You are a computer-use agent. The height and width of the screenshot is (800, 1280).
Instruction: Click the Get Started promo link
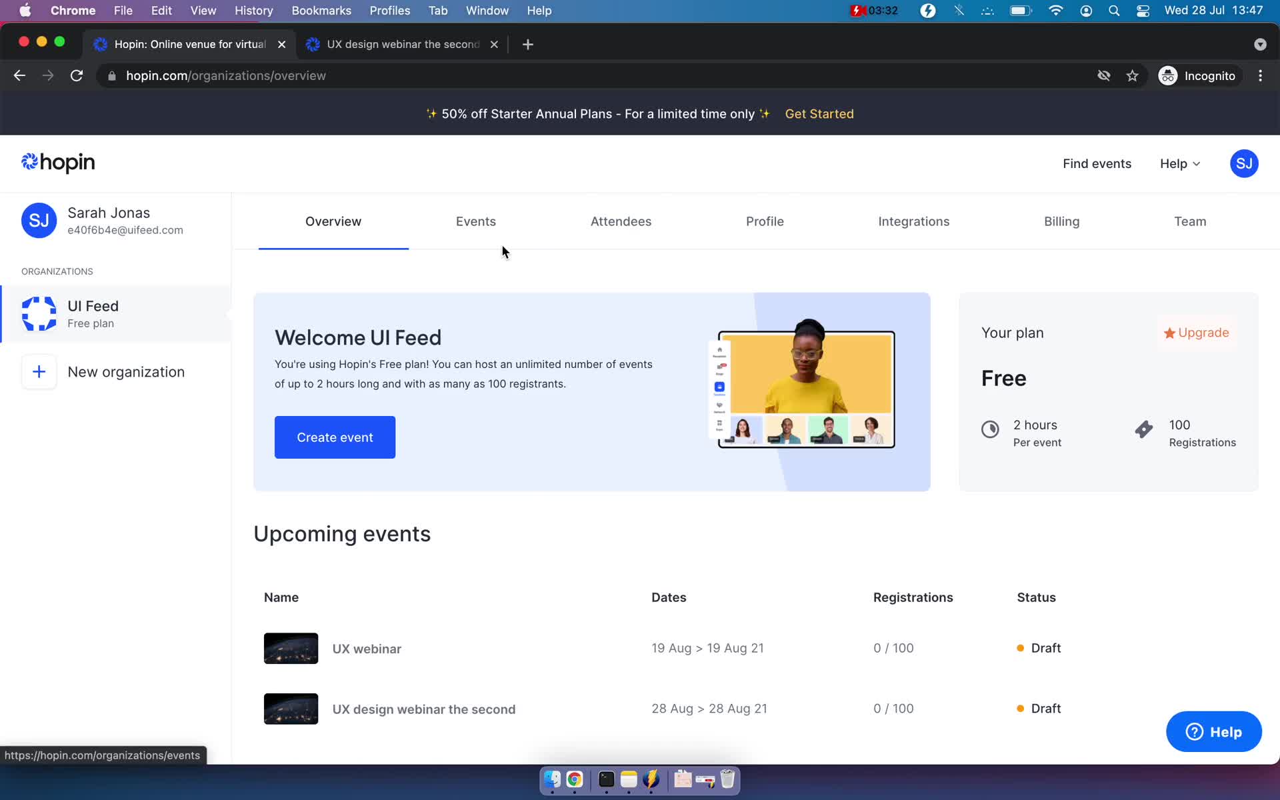(x=819, y=114)
